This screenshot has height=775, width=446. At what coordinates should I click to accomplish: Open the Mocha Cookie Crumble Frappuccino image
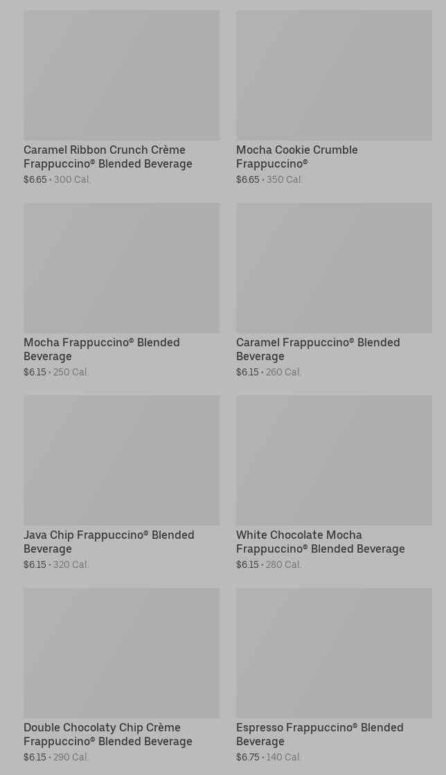tap(334, 75)
